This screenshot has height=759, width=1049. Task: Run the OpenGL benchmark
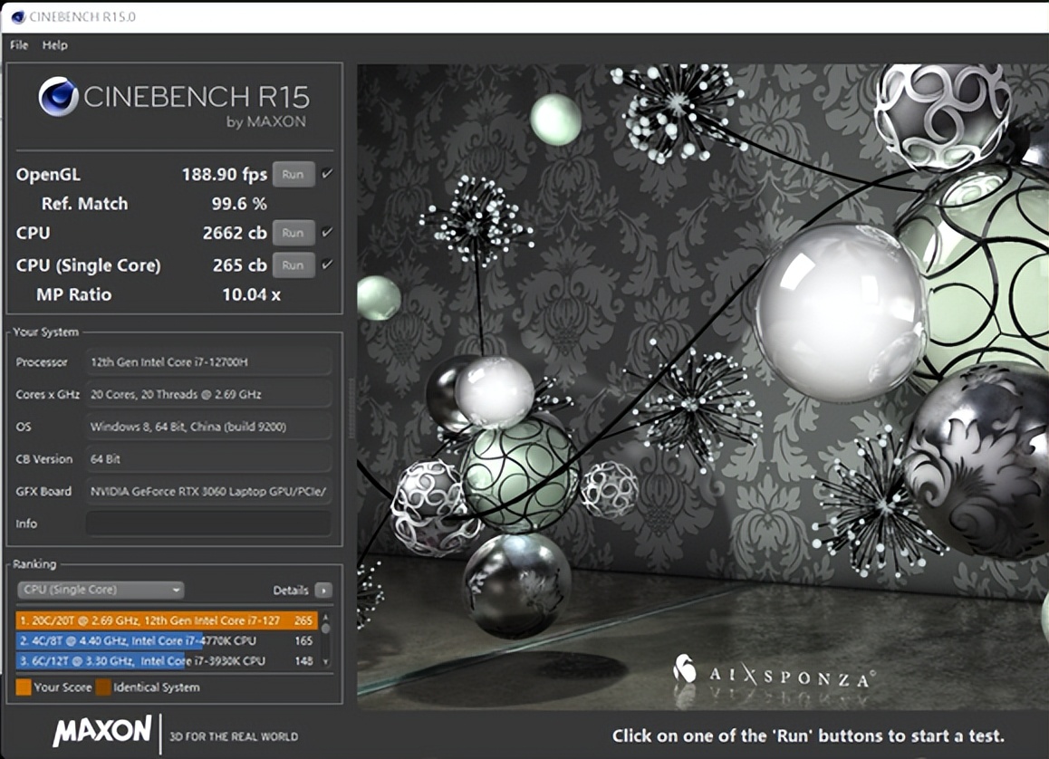point(293,175)
